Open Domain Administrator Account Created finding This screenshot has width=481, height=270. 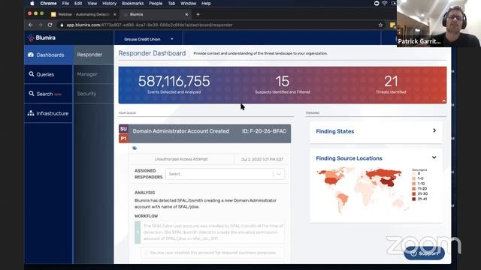coord(180,131)
